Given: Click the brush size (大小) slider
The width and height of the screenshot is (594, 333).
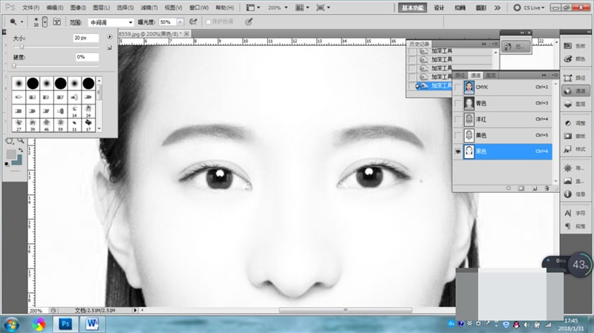Looking at the screenshot, I should [22, 47].
